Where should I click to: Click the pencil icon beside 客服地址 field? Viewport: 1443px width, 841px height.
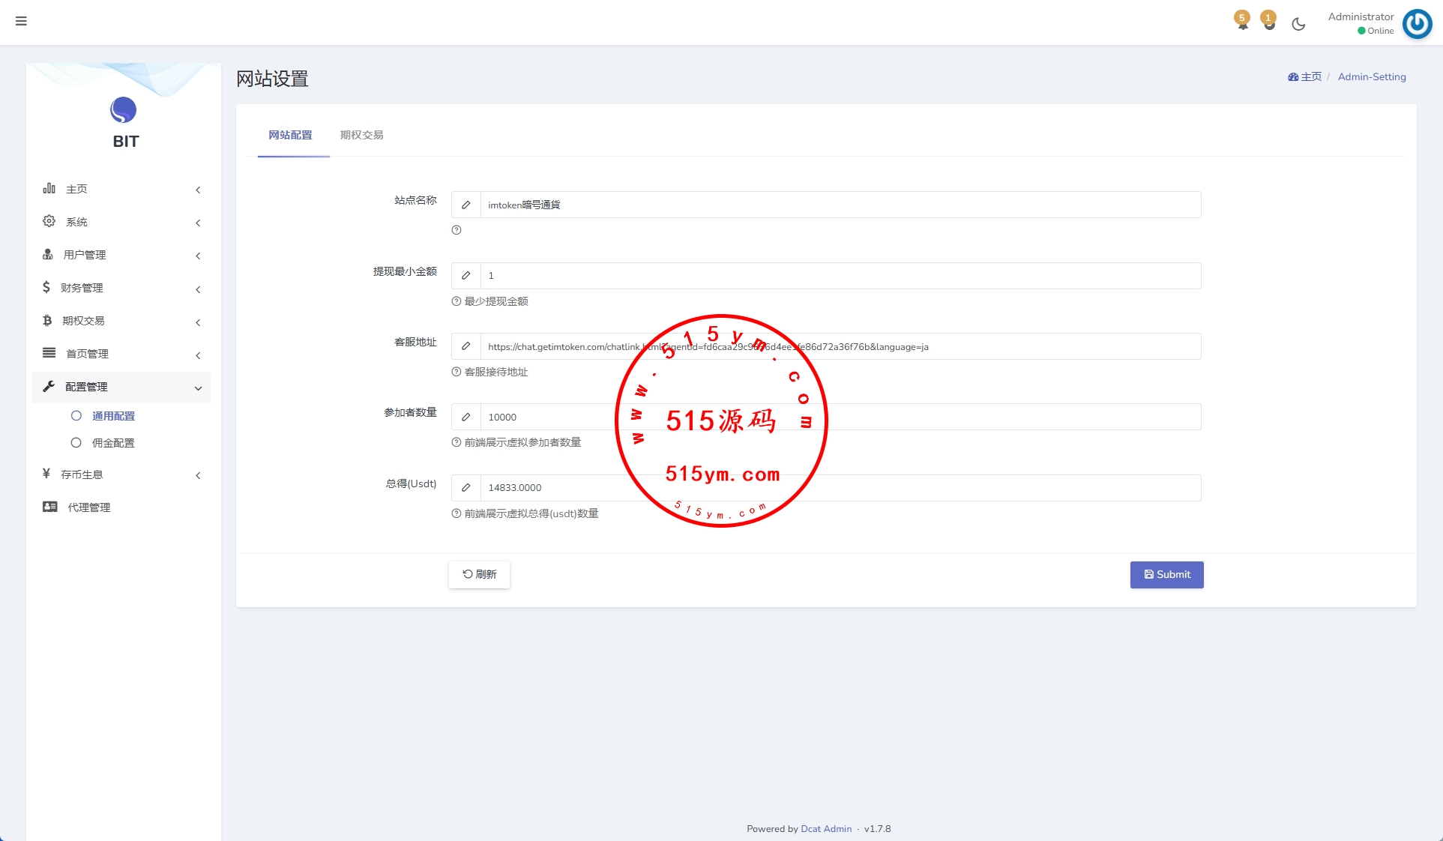pos(466,346)
